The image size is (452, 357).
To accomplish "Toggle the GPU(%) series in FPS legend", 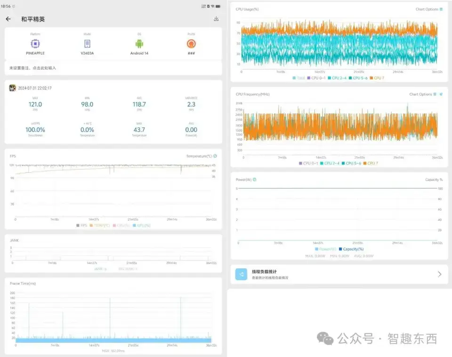I will click(142, 225).
